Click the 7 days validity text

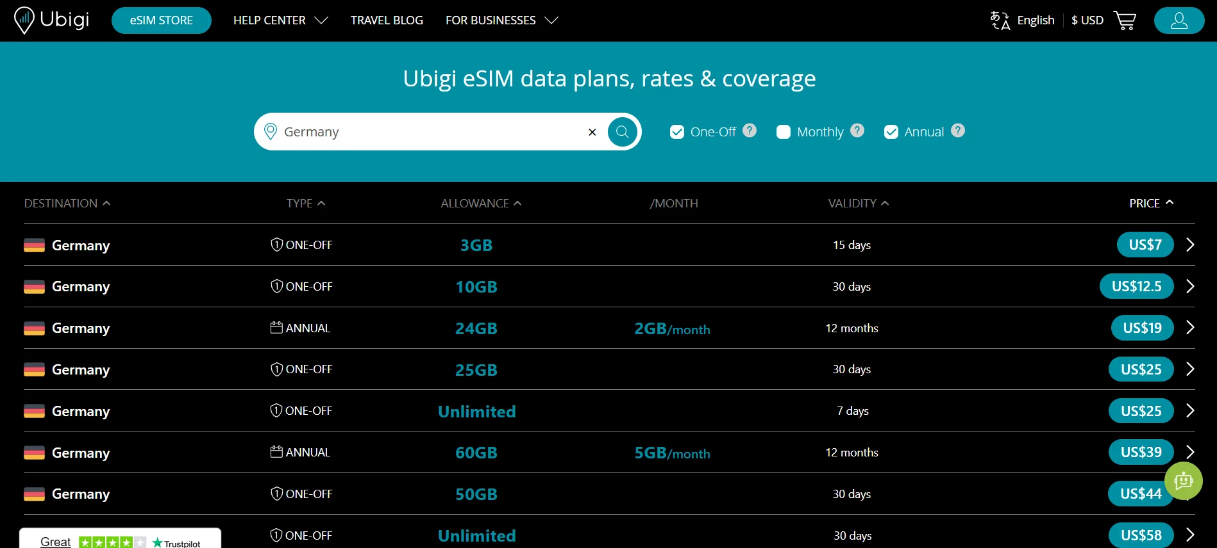(x=853, y=411)
